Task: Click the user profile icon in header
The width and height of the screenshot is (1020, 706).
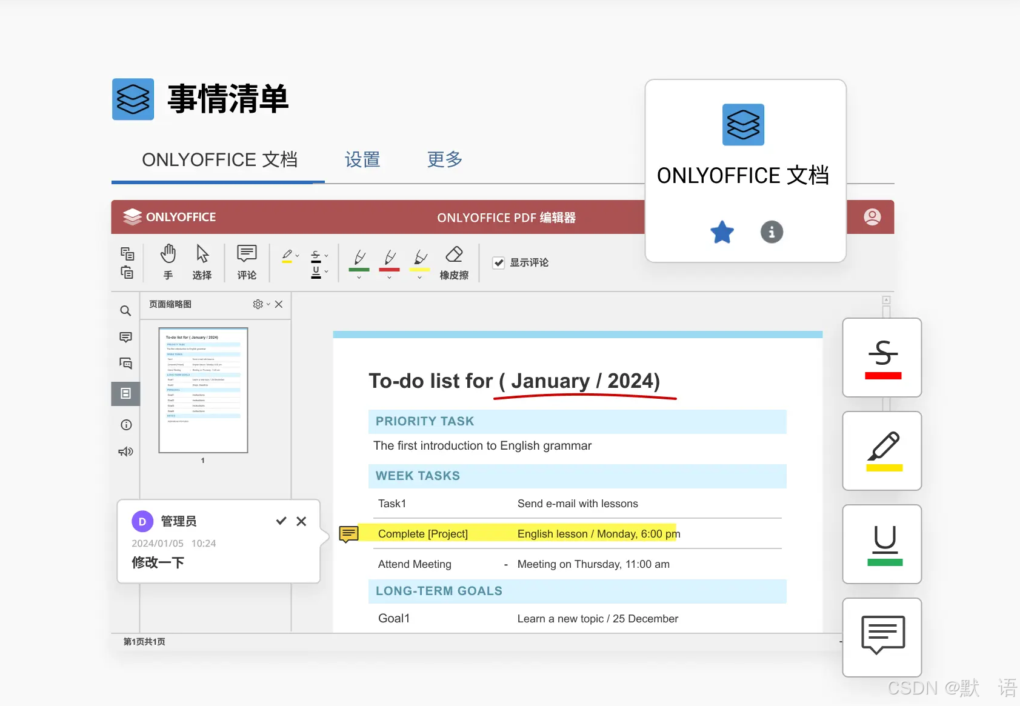Action: click(872, 217)
